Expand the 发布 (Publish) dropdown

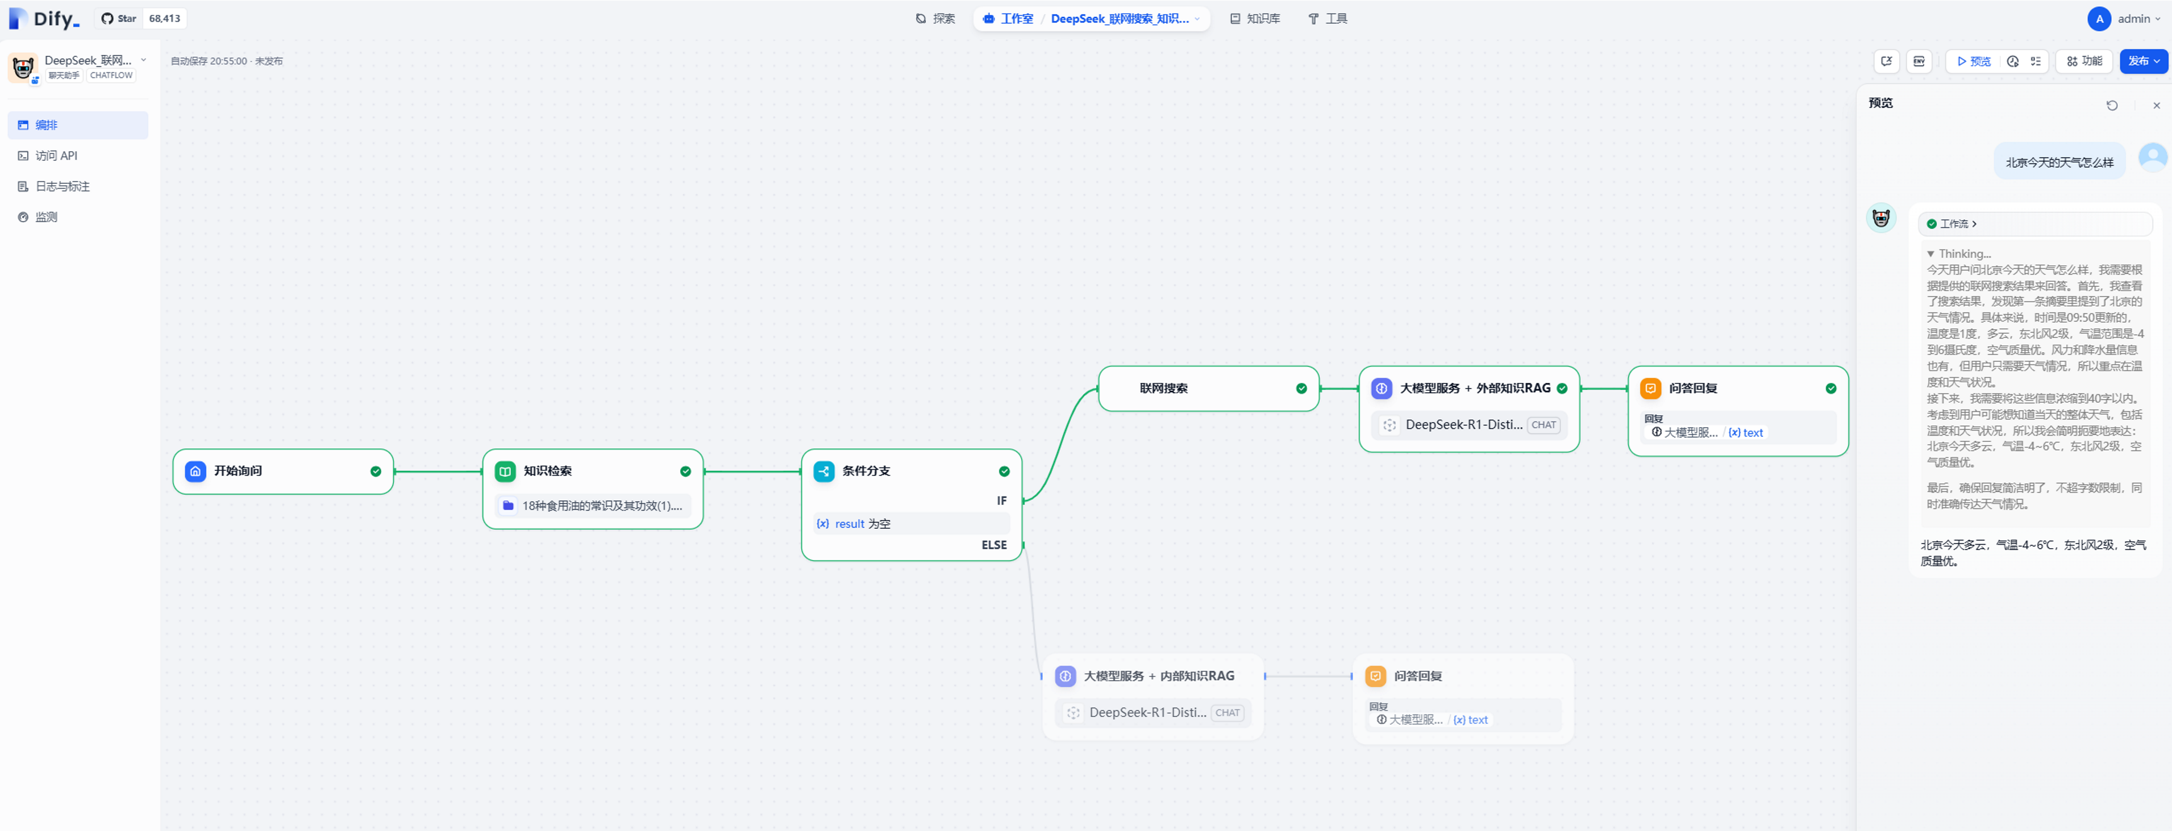coord(2144,61)
